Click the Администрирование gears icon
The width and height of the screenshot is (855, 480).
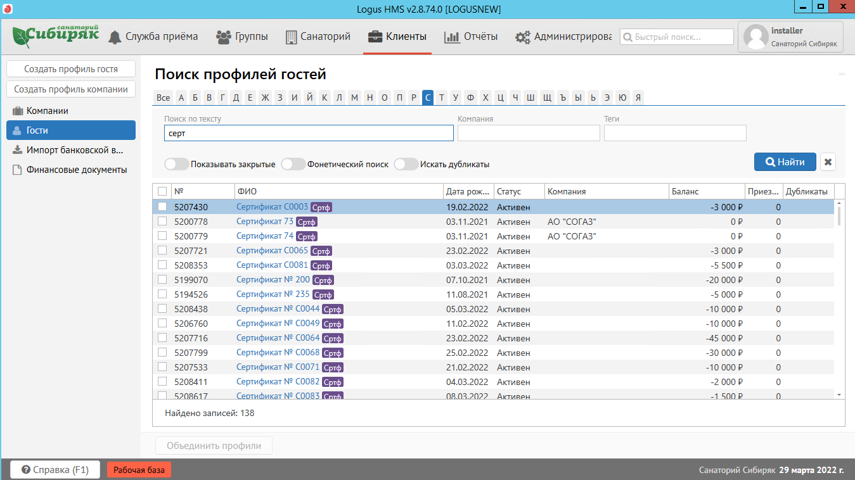[x=523, y=37]
